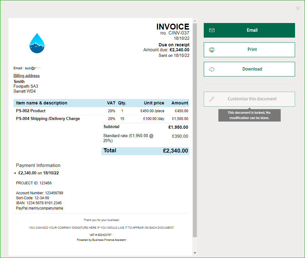Screen dimensions: 305x258
Task: Click the PS-004 Shipping /Delivery Charge row
Action: [48, 119]
